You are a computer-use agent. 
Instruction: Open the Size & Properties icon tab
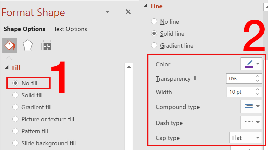(x=46, y=46)
